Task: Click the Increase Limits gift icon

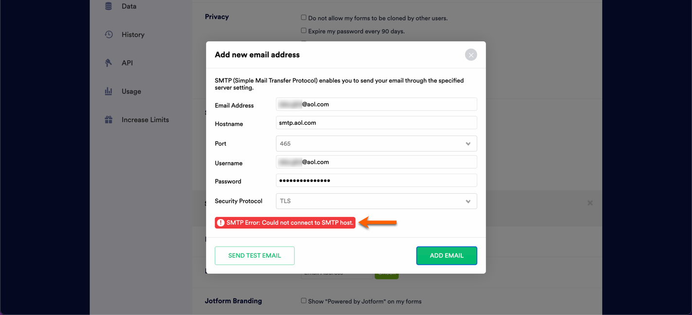Action: 109,119
